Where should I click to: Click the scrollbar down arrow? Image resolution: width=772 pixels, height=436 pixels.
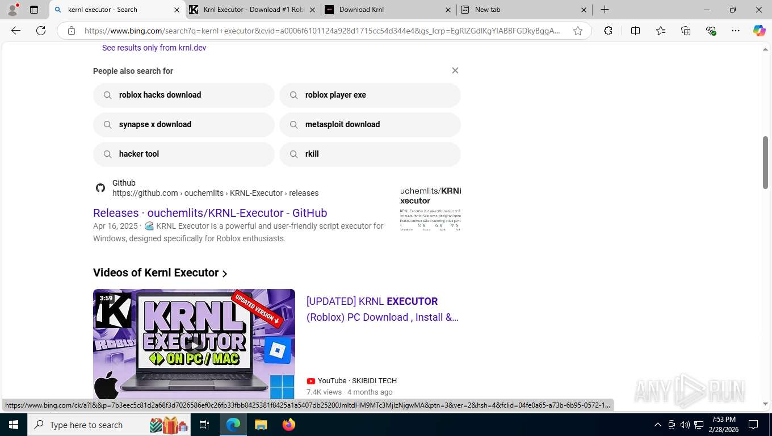[765, 404]
